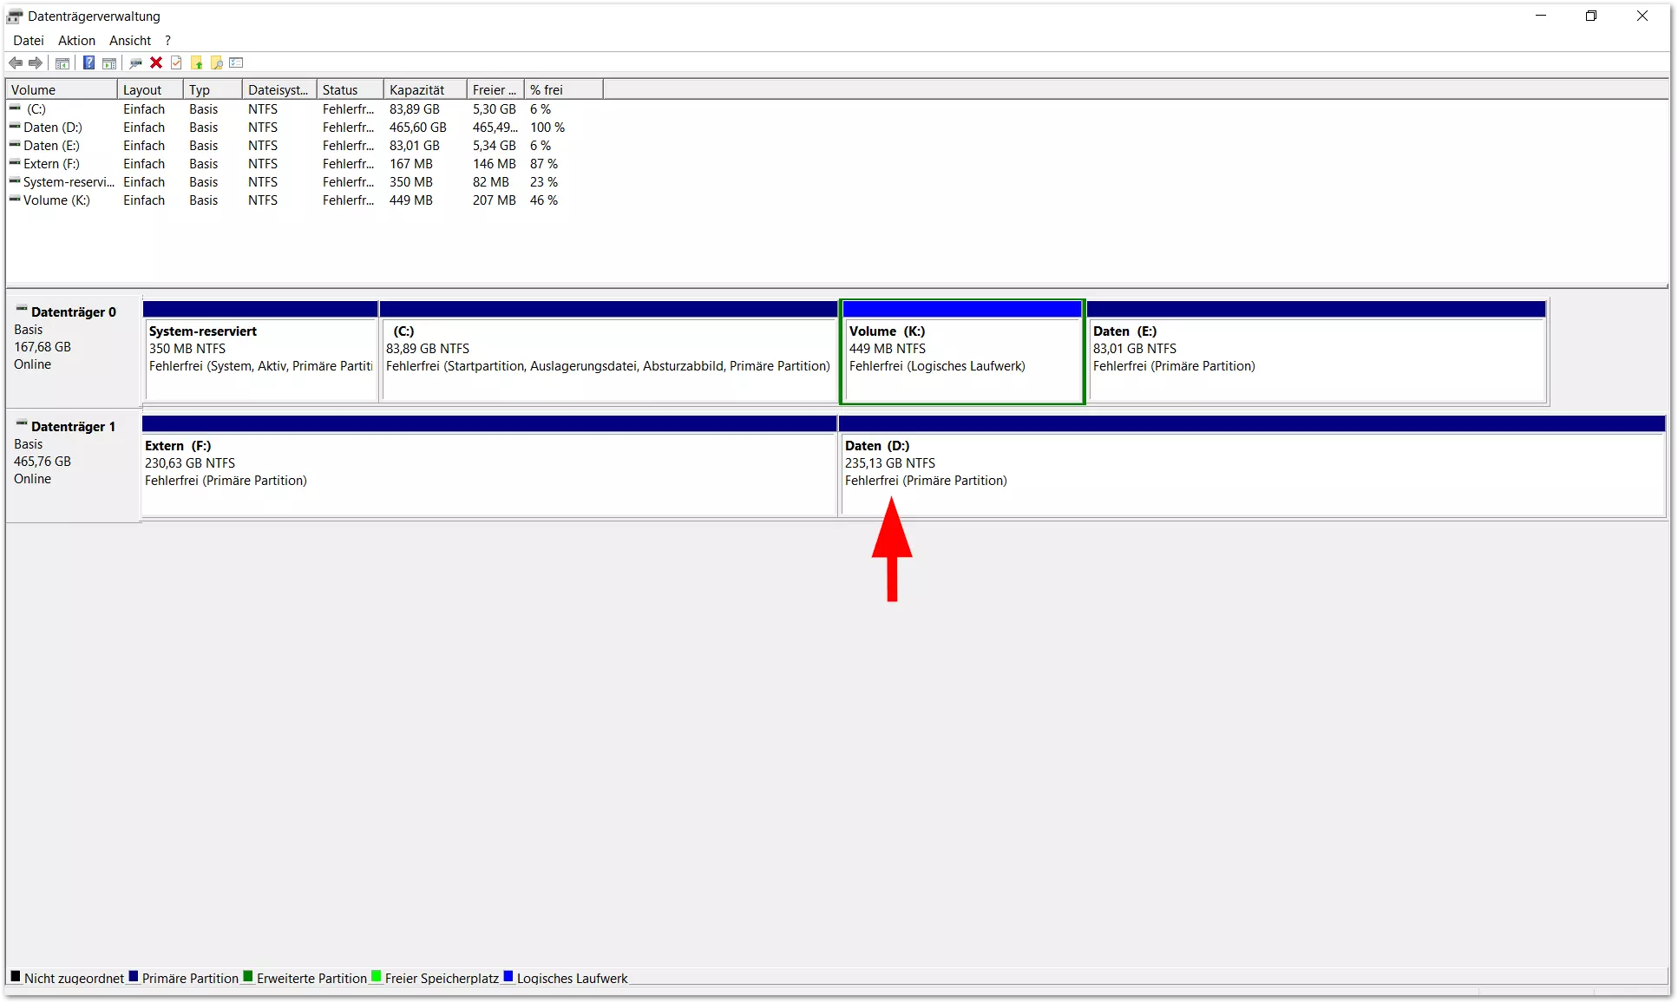
Task: Click the red X delete icon
Action: (156, 62)
